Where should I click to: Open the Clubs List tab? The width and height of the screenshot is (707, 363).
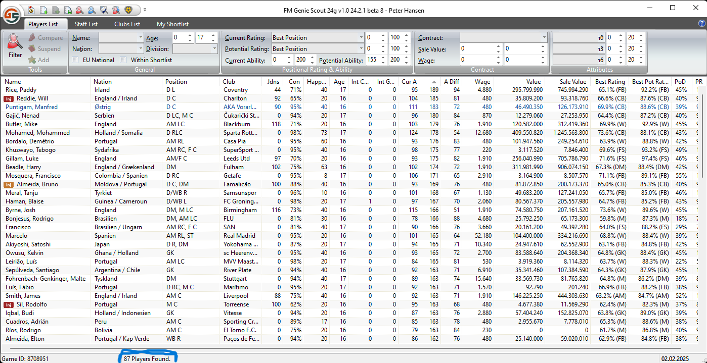tap(127, 24)
